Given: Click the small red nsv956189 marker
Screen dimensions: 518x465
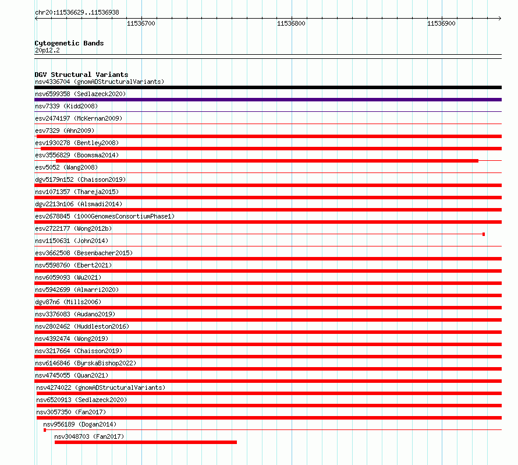Looking at the screenshot, I should (x=45, y=430).
